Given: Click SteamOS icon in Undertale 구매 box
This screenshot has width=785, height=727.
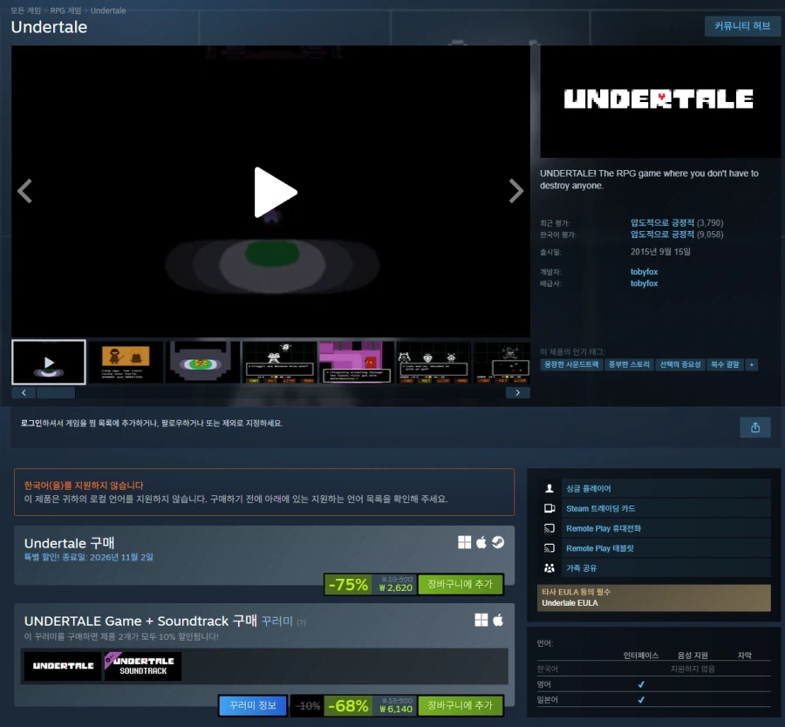Looking at the screenshot, I should [498, 542].
